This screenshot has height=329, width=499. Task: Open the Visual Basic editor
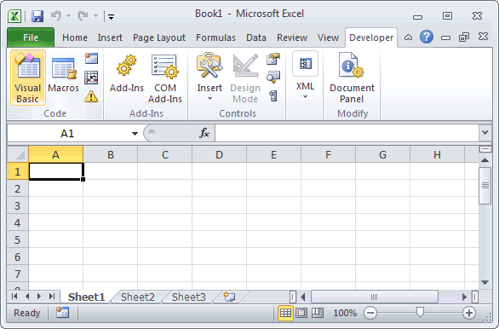28,78
